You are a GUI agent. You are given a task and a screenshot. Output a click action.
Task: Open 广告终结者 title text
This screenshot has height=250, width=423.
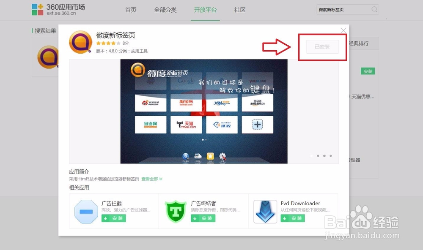coord(203,204)
